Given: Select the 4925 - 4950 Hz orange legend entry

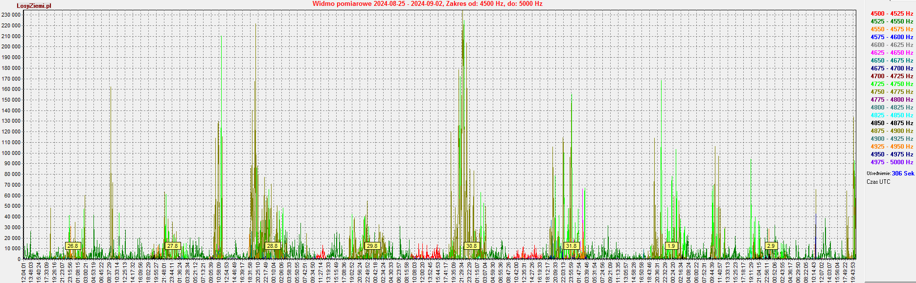Looking at the screenshot, I should click(x=892, y=147).
